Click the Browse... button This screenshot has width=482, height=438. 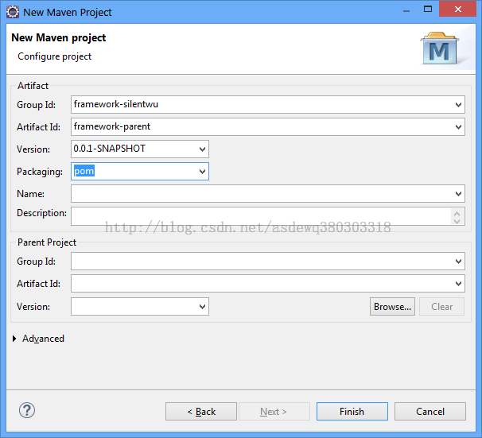[392, 307]
